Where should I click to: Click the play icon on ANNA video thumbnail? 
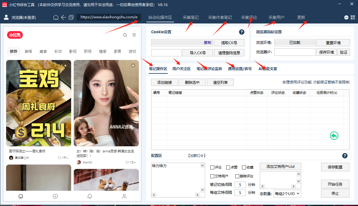tap(133, 66)
